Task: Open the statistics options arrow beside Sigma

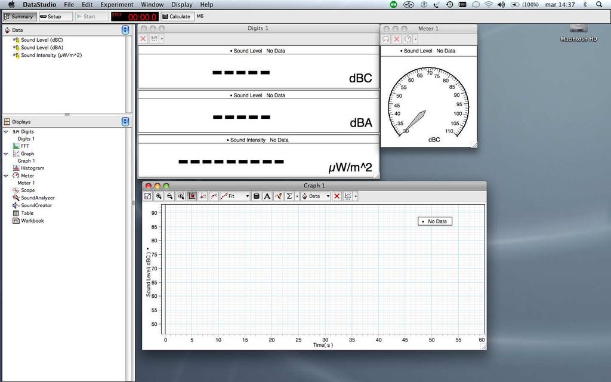Action: tap(297, 196)
